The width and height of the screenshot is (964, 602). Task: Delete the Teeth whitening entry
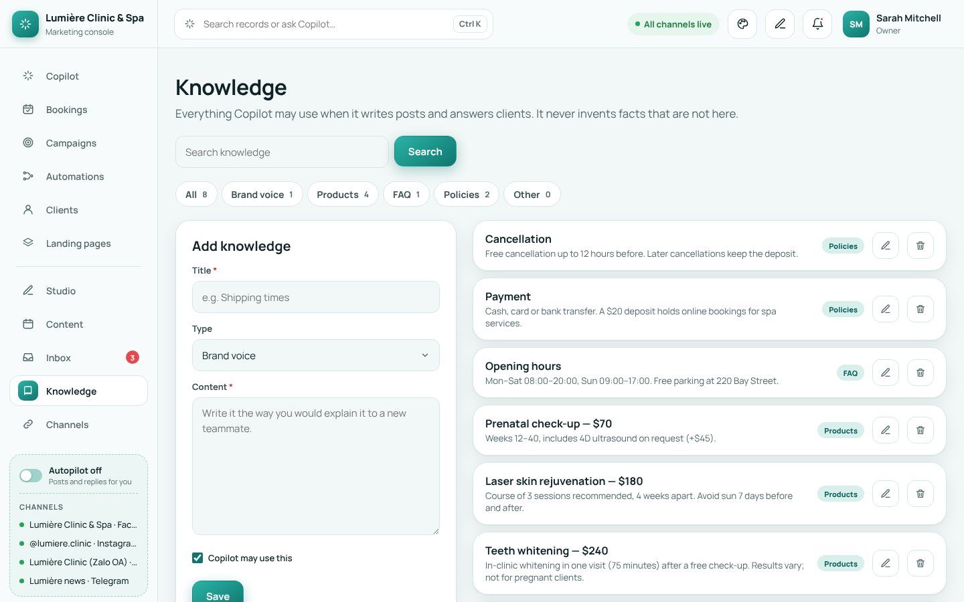click(920, 563)
